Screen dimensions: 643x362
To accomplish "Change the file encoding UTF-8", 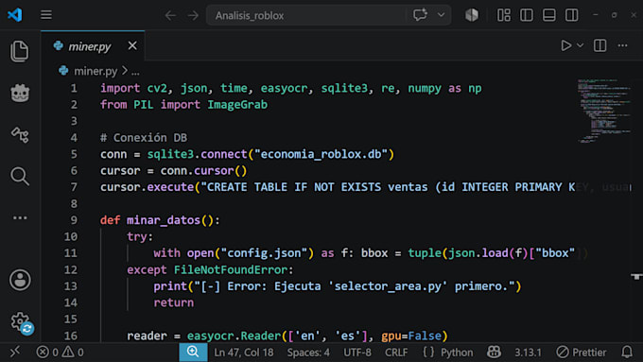I will pyautogui.click(x=357, y=353).
